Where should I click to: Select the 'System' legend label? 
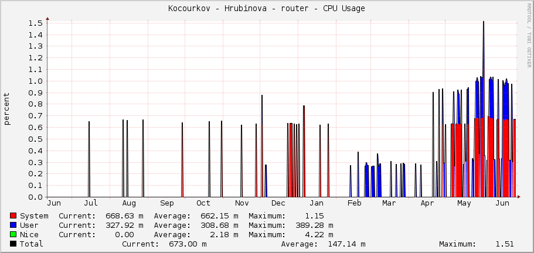click(34, 216)
